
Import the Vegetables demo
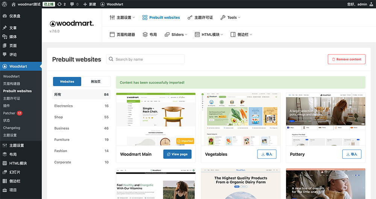tap(267, 154)
